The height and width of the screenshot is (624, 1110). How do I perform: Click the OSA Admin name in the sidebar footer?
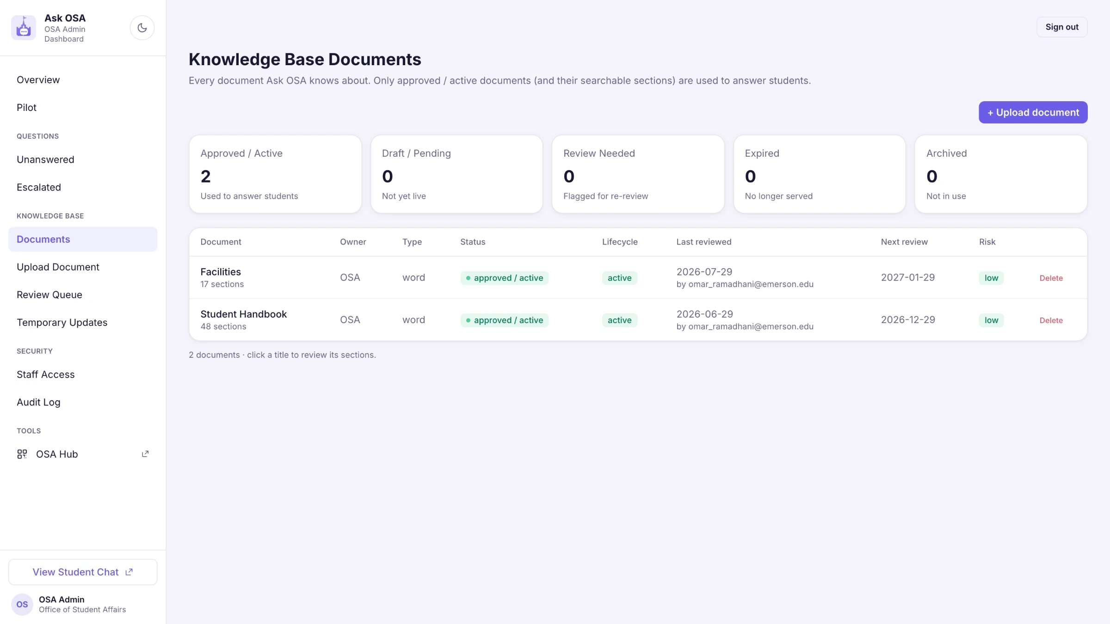(x=62, y=600)
